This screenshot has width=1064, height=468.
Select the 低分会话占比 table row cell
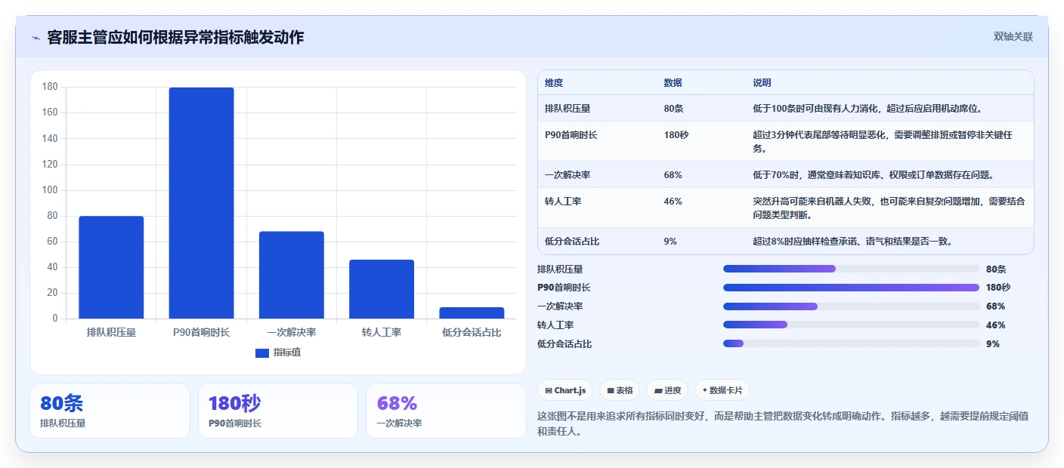pos(572,242)
